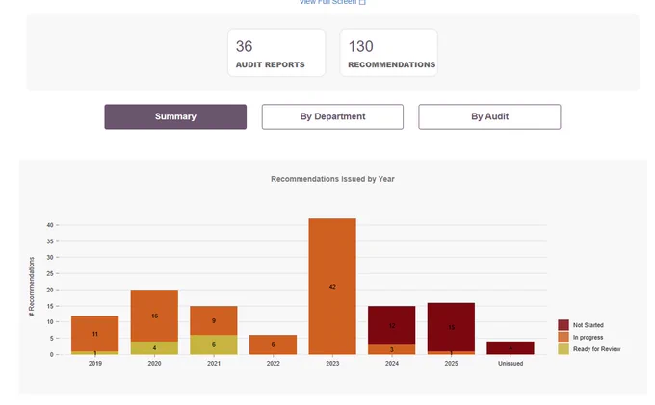This screenshot has width=655, height=405.
Task: Click the Not Started legend label
Action: [589, 325]
